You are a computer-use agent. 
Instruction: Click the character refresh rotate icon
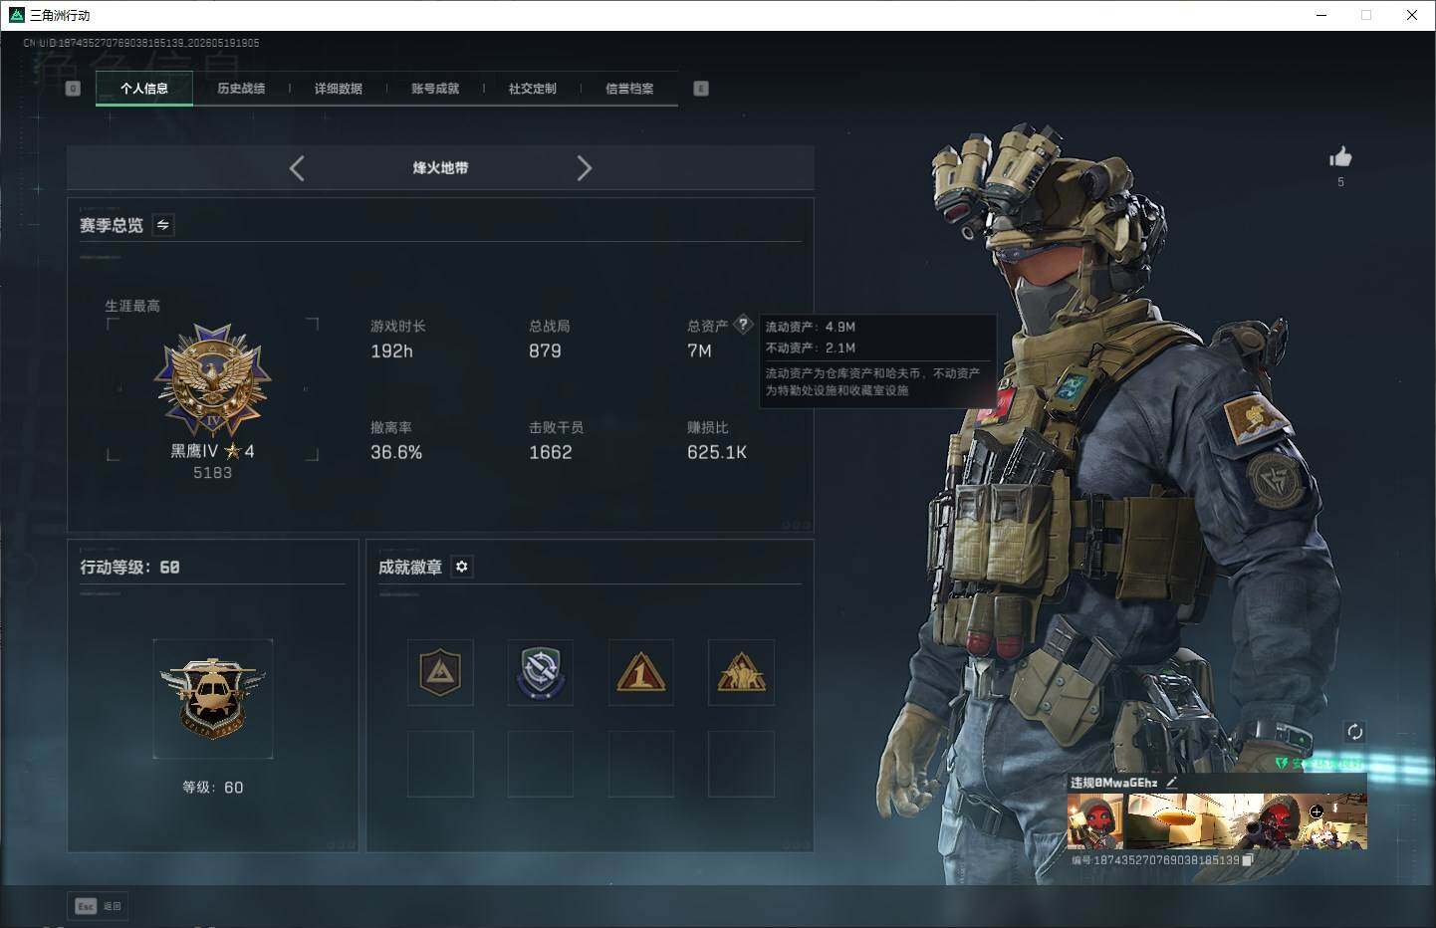1354,732
